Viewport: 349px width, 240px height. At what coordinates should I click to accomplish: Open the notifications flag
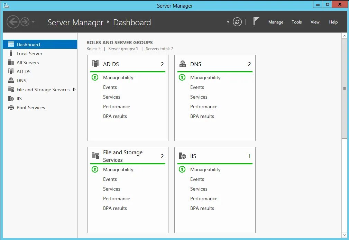(x=256, y=22)
